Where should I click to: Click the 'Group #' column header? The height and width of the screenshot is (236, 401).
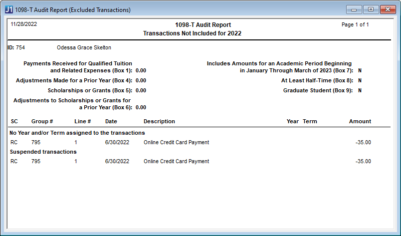[42, 121]
